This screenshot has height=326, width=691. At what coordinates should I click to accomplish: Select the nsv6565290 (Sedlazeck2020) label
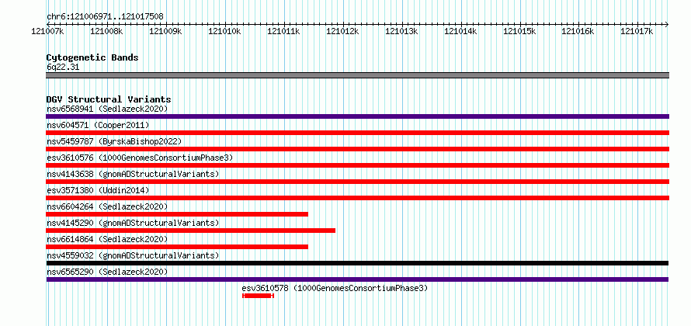point(107,272)
